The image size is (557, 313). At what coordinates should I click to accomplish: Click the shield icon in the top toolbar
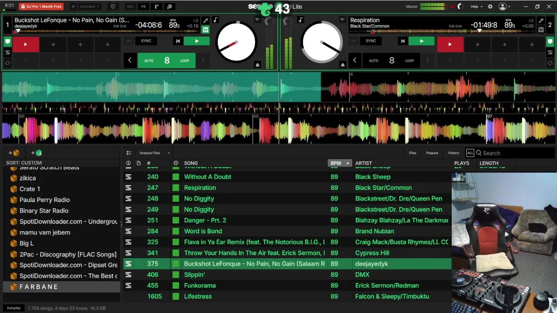coord(113,7)
